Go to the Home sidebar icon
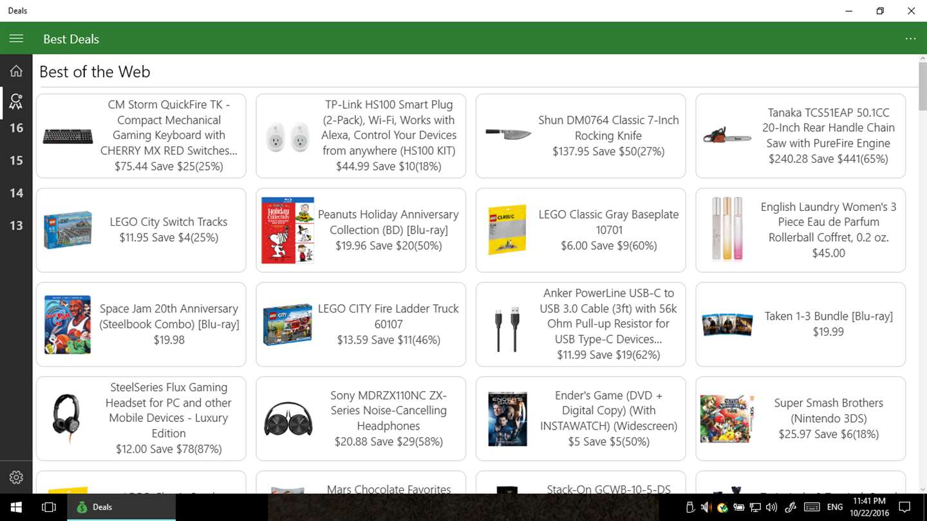 tap(16, 71)
